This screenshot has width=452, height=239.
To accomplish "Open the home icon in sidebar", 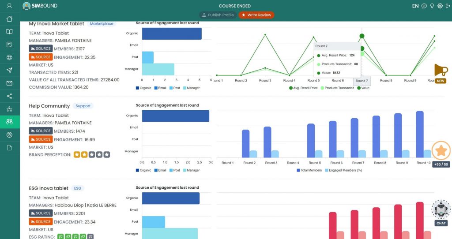I will 9,19.
